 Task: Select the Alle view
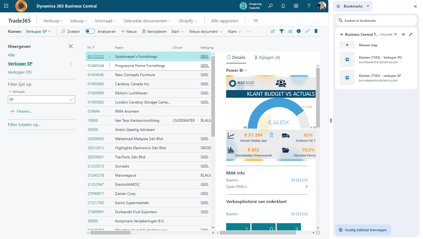[11, 55]
